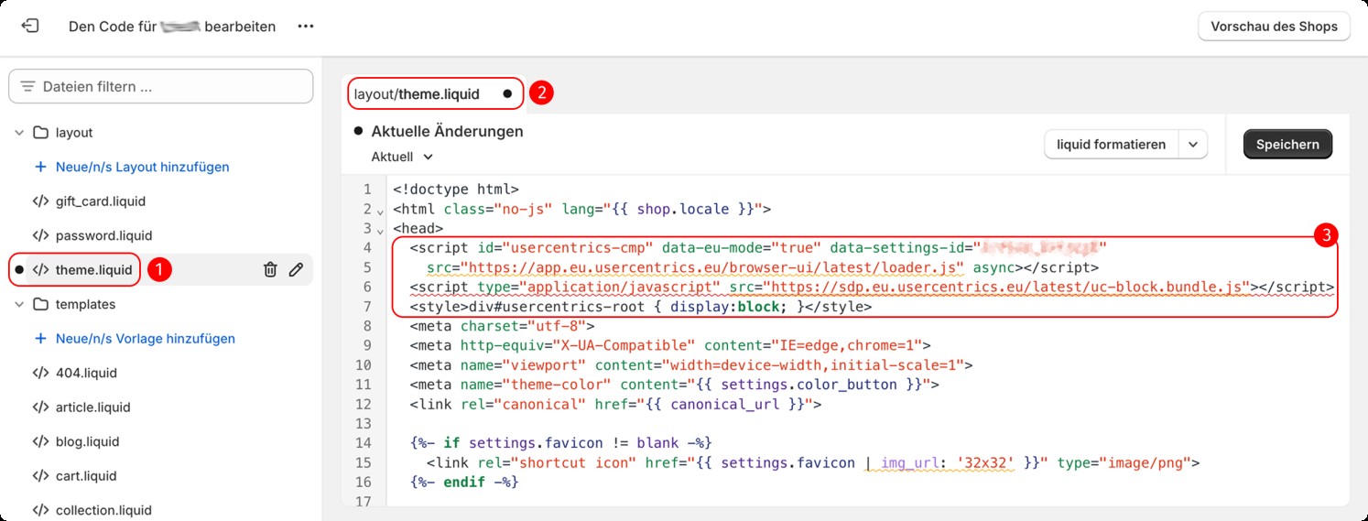Open the three-dot more actions menu
Image resolution: width=1368 pixels, height=521 pixels.
[306, 27]
